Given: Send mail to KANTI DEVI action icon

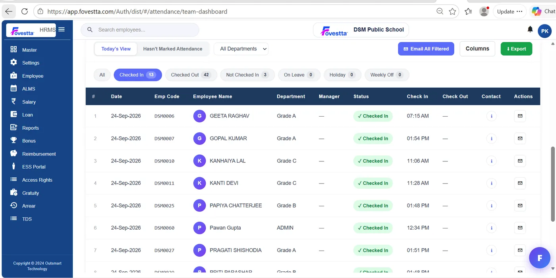Looking at the screenshot, I should point(520,183).
